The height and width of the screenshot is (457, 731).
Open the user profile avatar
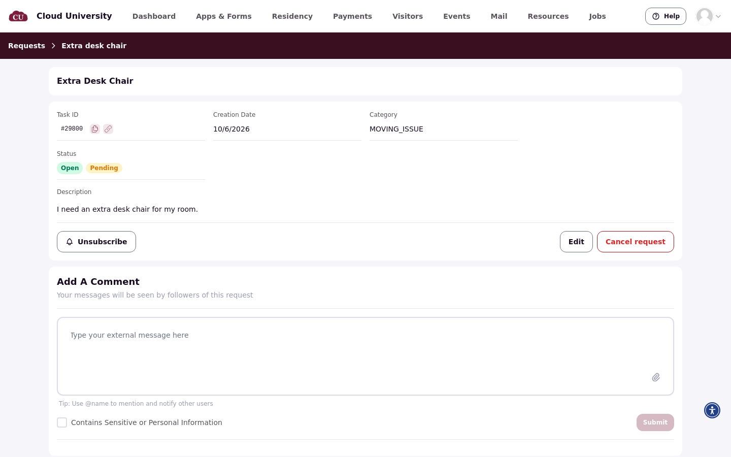point(705,16)
